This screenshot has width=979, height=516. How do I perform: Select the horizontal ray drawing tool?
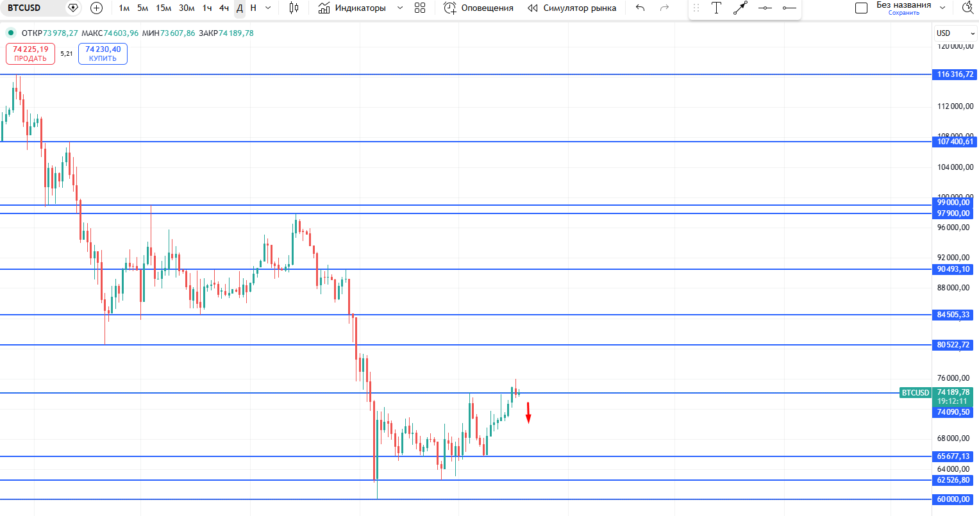(789, 8)
